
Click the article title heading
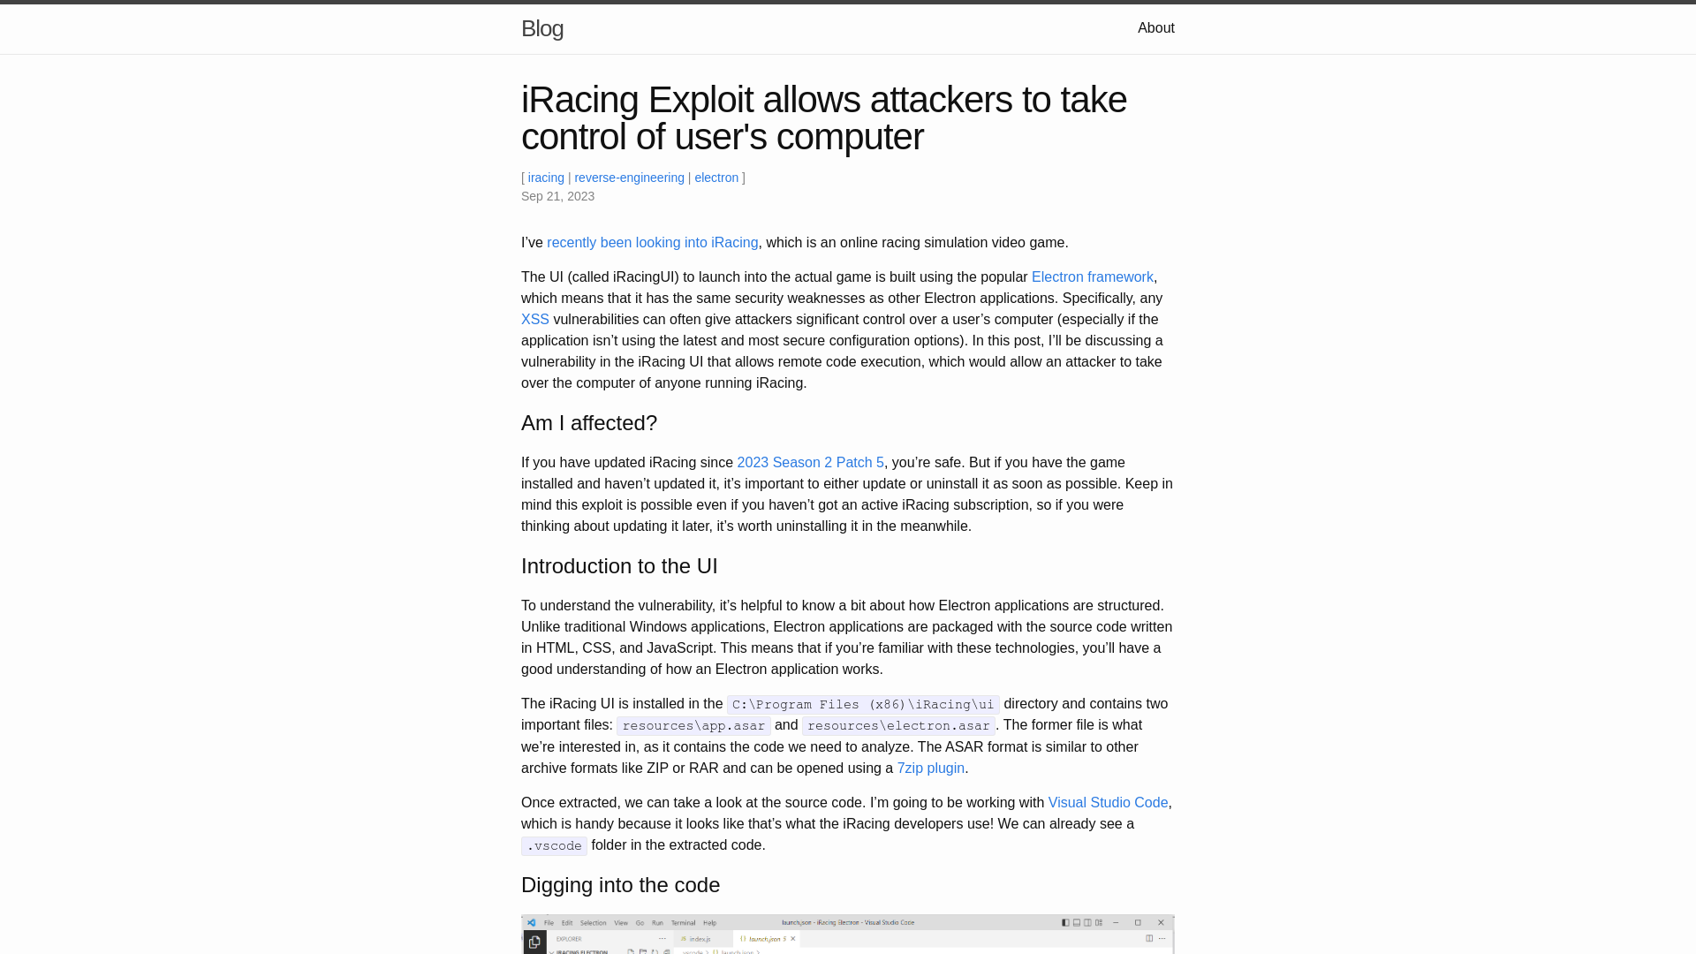823,117
